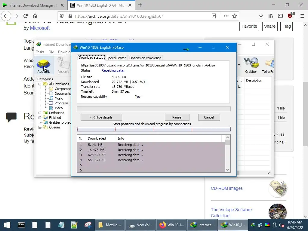Open Windows Start menu
The width and height of the screenshot is (308, 231).
point(7,225)
